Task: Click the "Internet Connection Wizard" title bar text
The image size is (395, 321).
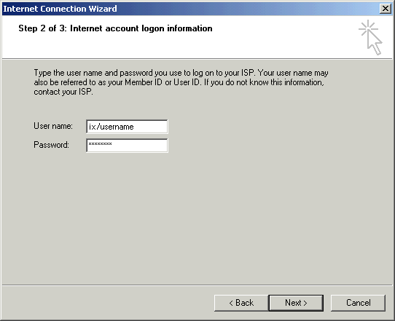Action: tap(60, 9)
